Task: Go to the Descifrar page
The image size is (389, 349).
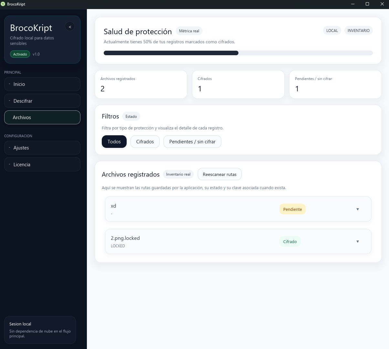Action: pos(42,101)
